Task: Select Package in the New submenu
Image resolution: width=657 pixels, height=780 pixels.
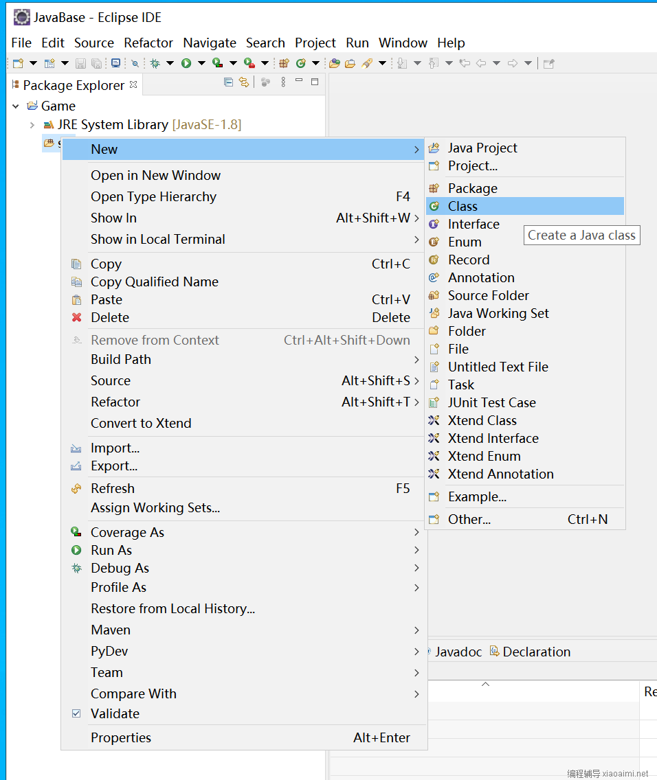Action: point(525,188)
